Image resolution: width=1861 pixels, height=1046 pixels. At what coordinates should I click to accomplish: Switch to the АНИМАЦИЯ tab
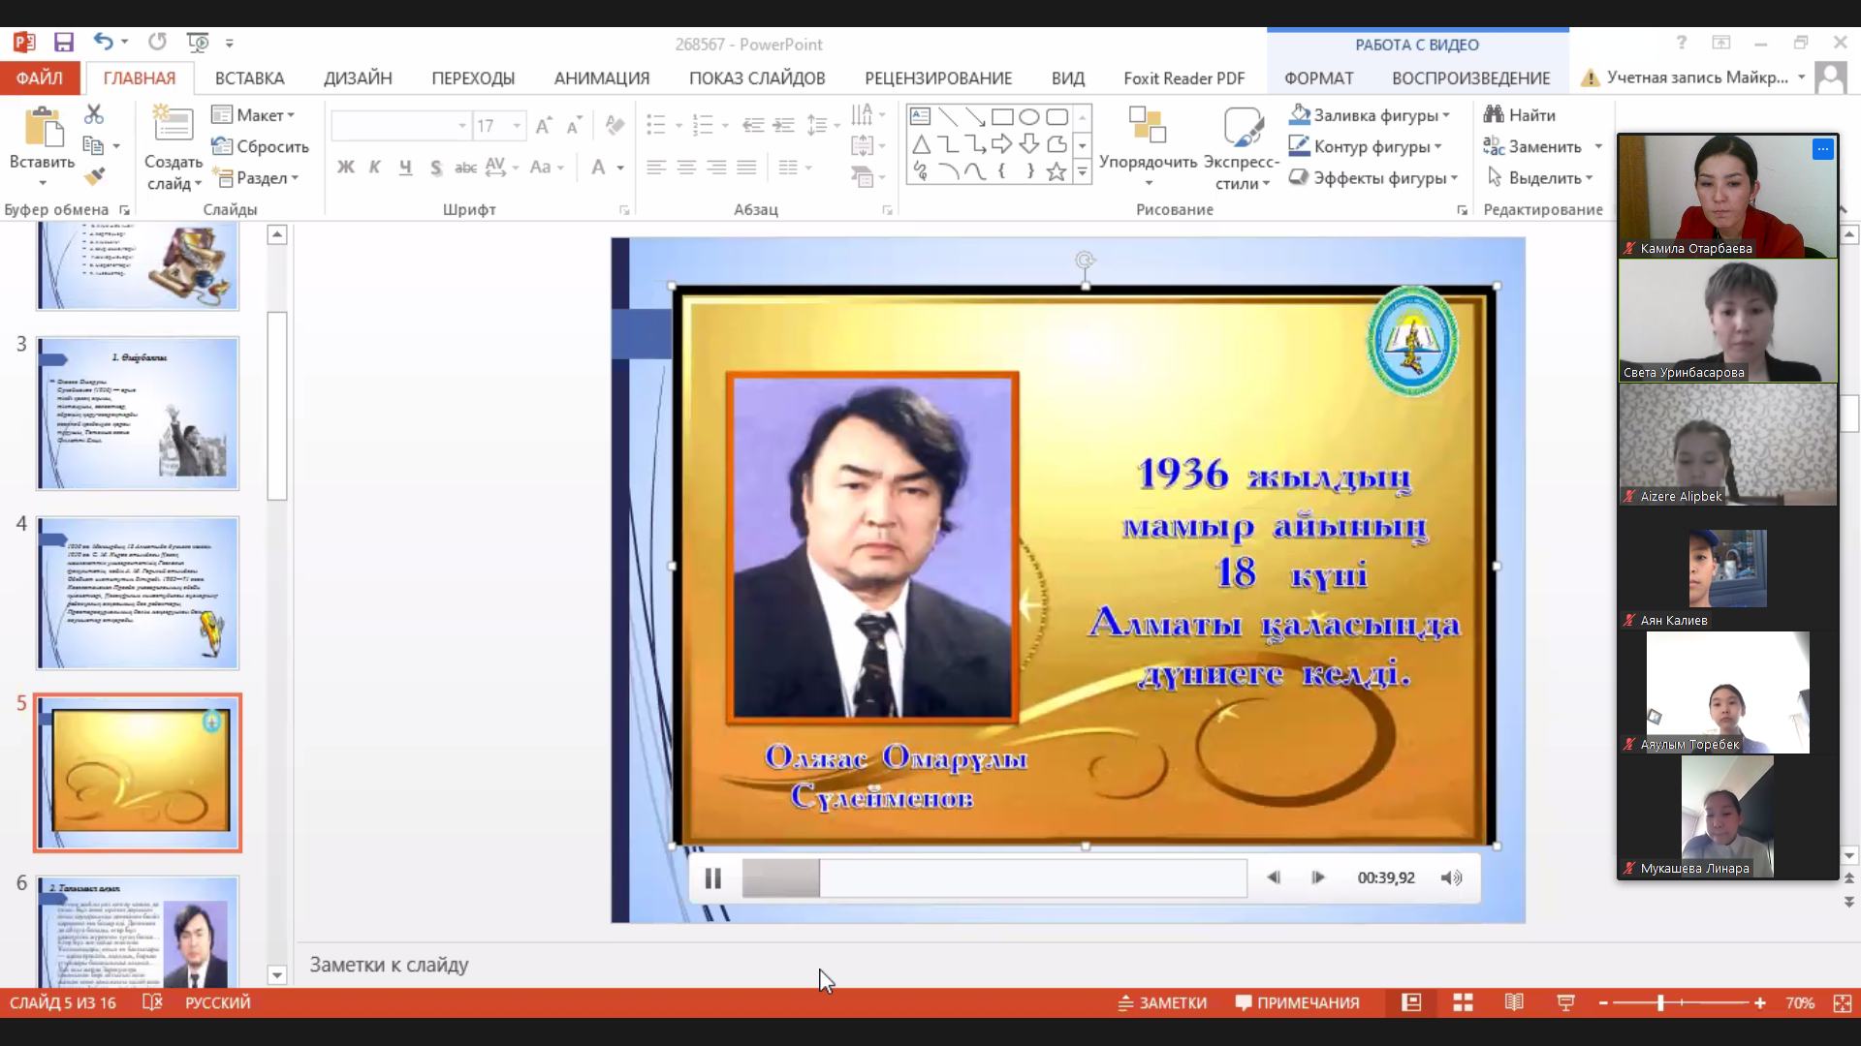click(x=601, y=78)
